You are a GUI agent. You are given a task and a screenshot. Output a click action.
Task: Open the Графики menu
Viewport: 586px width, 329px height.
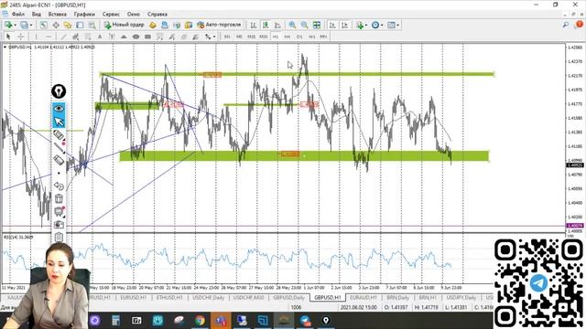click(x=84, y=15)
